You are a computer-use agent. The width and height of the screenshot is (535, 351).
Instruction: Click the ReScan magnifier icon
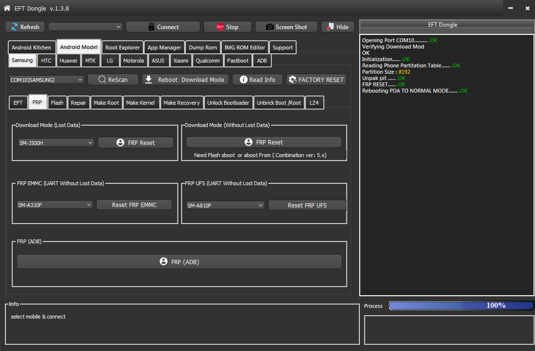coord(102,80)
